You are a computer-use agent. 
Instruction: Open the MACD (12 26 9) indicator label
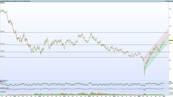[x=5, y=88]
